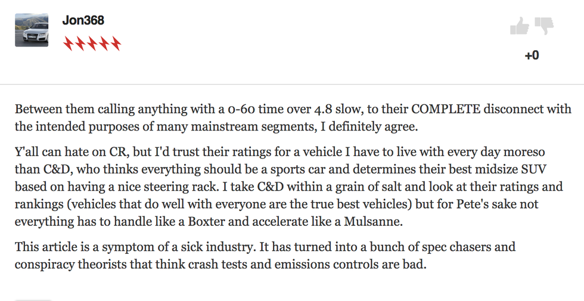Open the Jon368 user profile name
The width and height of the screenshot is (584, 301).
tap(83, 20)
